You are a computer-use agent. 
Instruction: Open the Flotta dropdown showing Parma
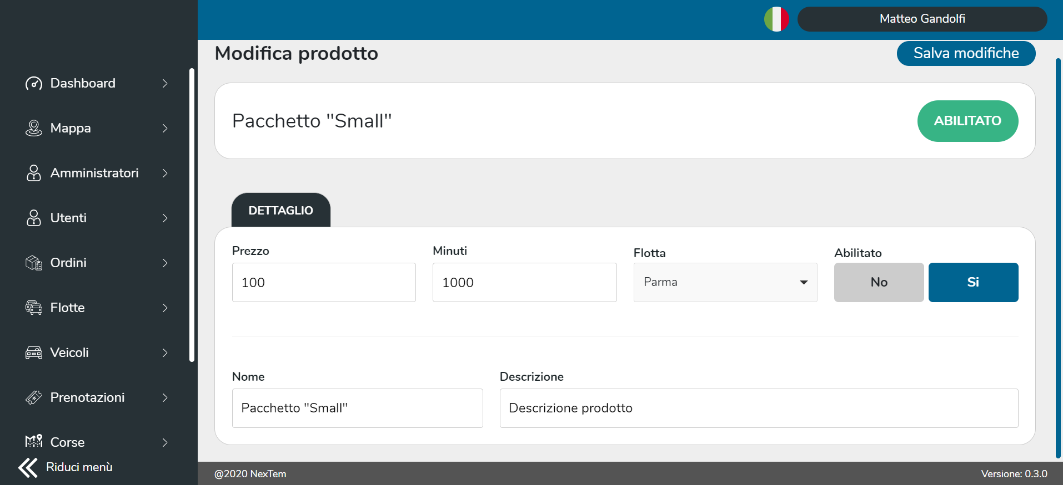[x=725, y=282]
